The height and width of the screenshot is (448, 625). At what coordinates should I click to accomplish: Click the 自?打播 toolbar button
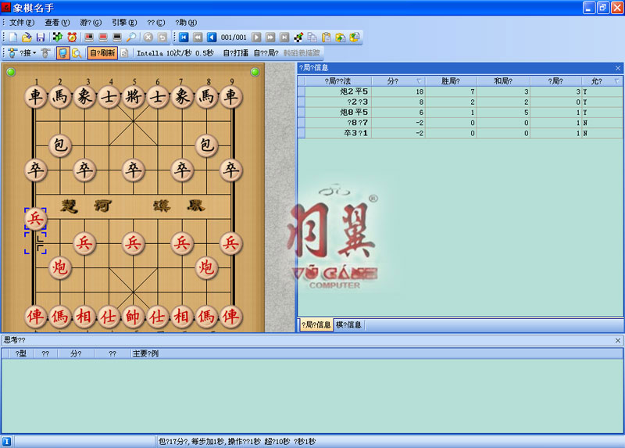235,53
